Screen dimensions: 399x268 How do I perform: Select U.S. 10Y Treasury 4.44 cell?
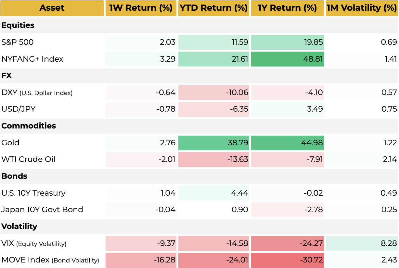click(213, 193)
